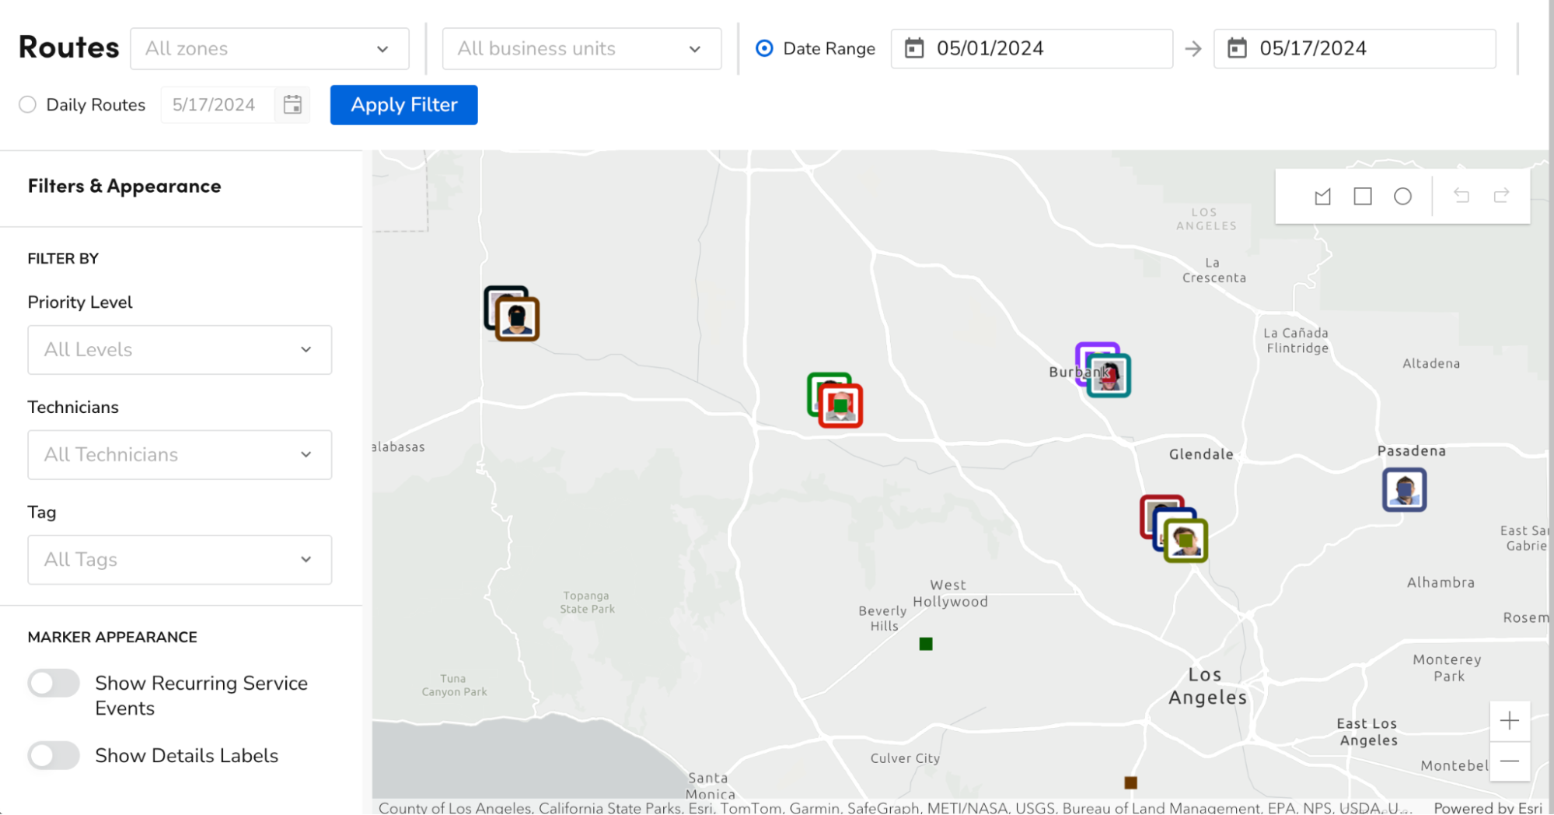Screen dimensions: 1554x815
Task: Click the West Hollywood map label
Action: (x=950, y=593)
